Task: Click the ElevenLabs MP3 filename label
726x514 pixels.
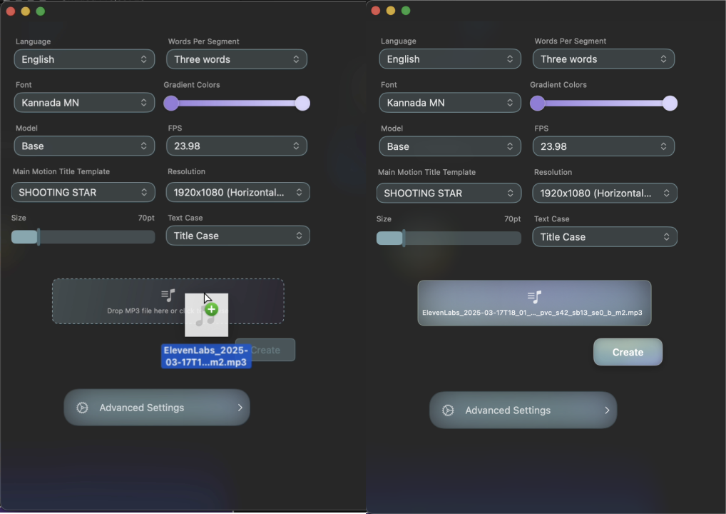Action: (205, 355)
